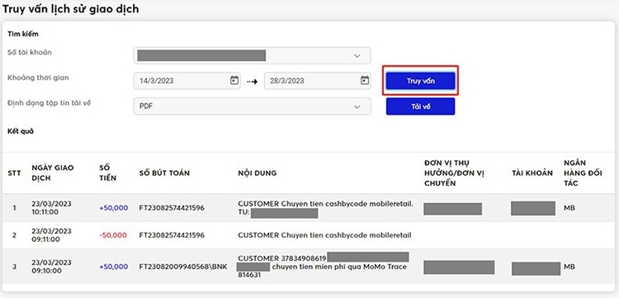Select the FT23082009940568\BNK transaction row
Screen dimensions: 619x298
(309, 267)
